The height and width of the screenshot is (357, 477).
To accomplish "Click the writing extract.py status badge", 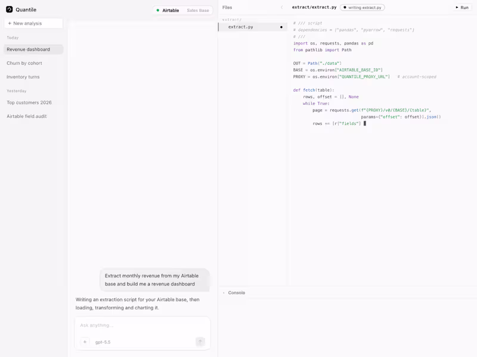I will (x=363, y=7).
